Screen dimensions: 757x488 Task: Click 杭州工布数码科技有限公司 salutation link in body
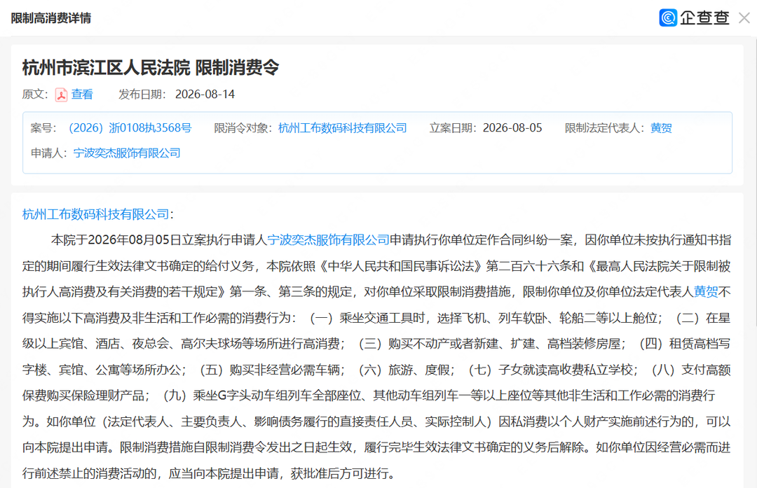(95, 214)
